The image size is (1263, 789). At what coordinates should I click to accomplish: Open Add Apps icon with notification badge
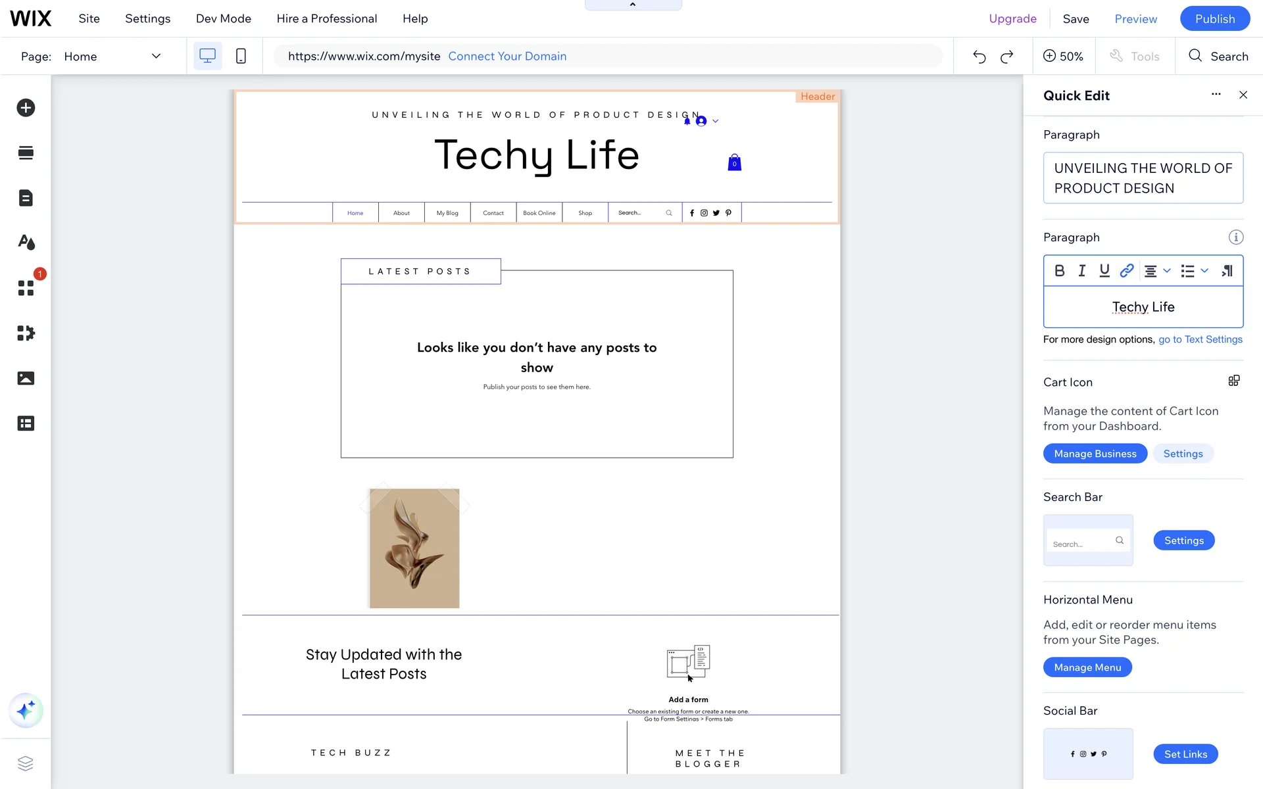click(26, 288)
